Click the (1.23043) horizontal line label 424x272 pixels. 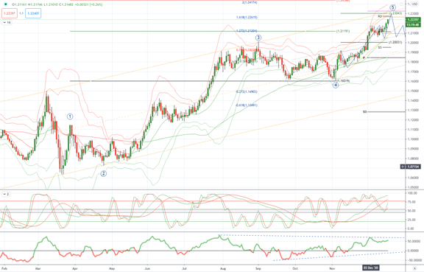pyautogui.click(x=395, y=13)
